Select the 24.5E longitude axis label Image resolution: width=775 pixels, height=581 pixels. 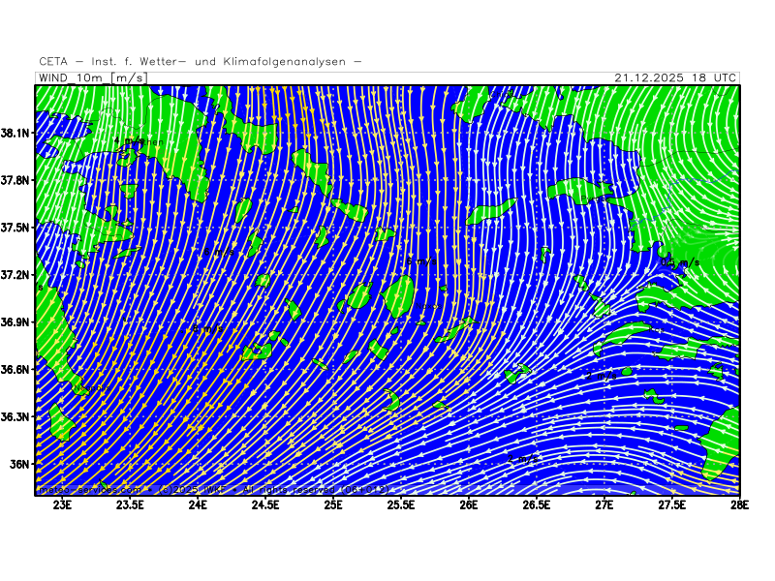pyautogui.click(x=265, y=505)
